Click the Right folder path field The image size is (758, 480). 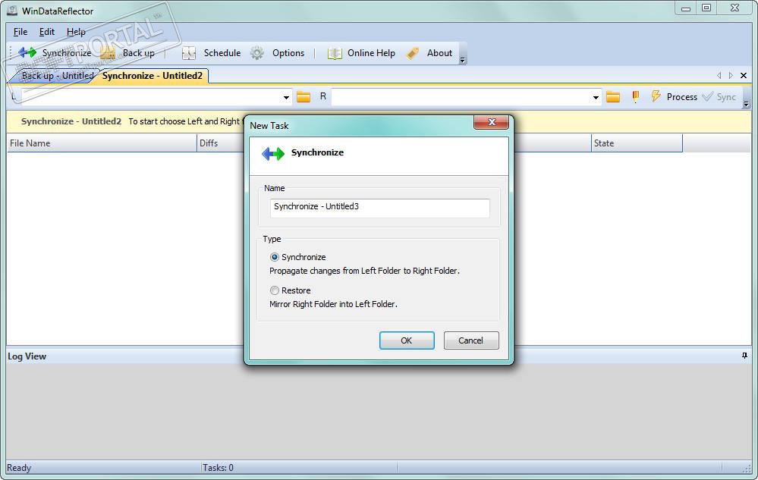pyautogui.click(x=467, y=97)
